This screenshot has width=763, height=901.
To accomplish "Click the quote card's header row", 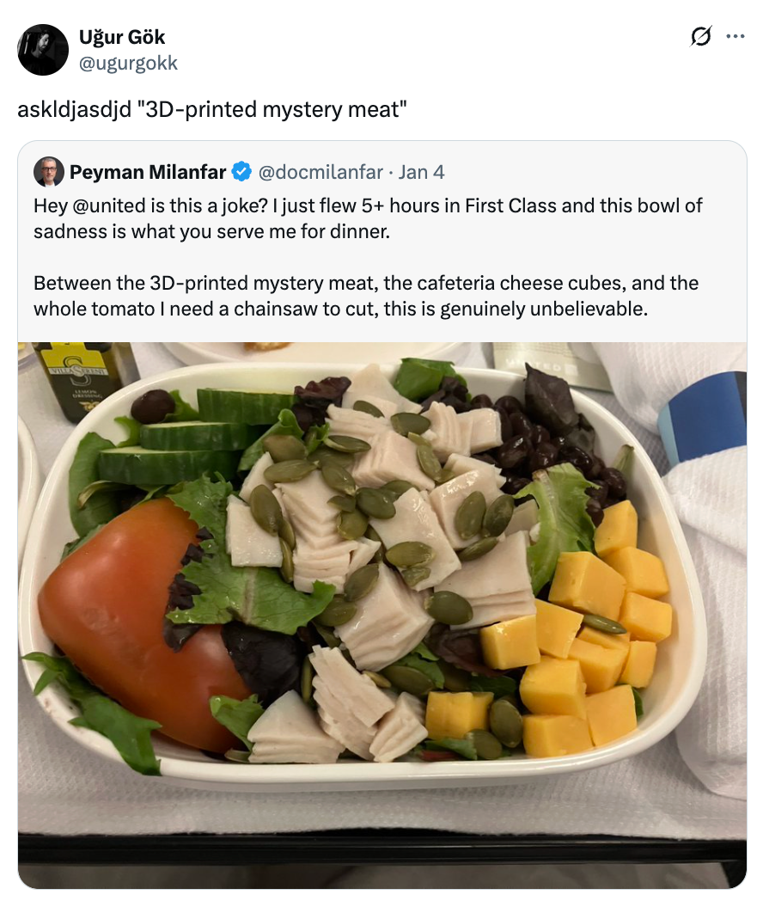I will 258,172.
